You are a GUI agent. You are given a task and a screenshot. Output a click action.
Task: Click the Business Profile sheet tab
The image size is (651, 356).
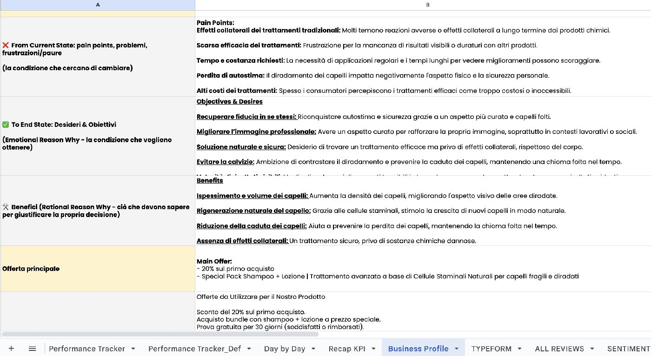click(418, 349)
